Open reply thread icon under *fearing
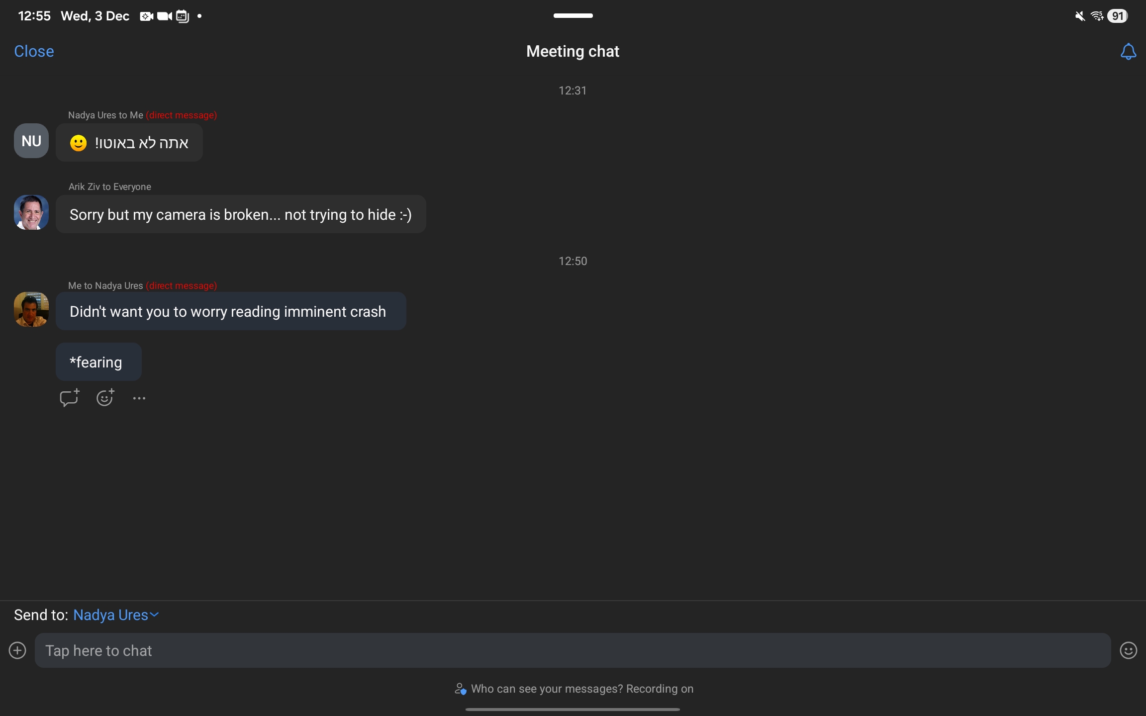Image resolution: width=1146 pixels, height=716 pixels. tap(69, 398)
